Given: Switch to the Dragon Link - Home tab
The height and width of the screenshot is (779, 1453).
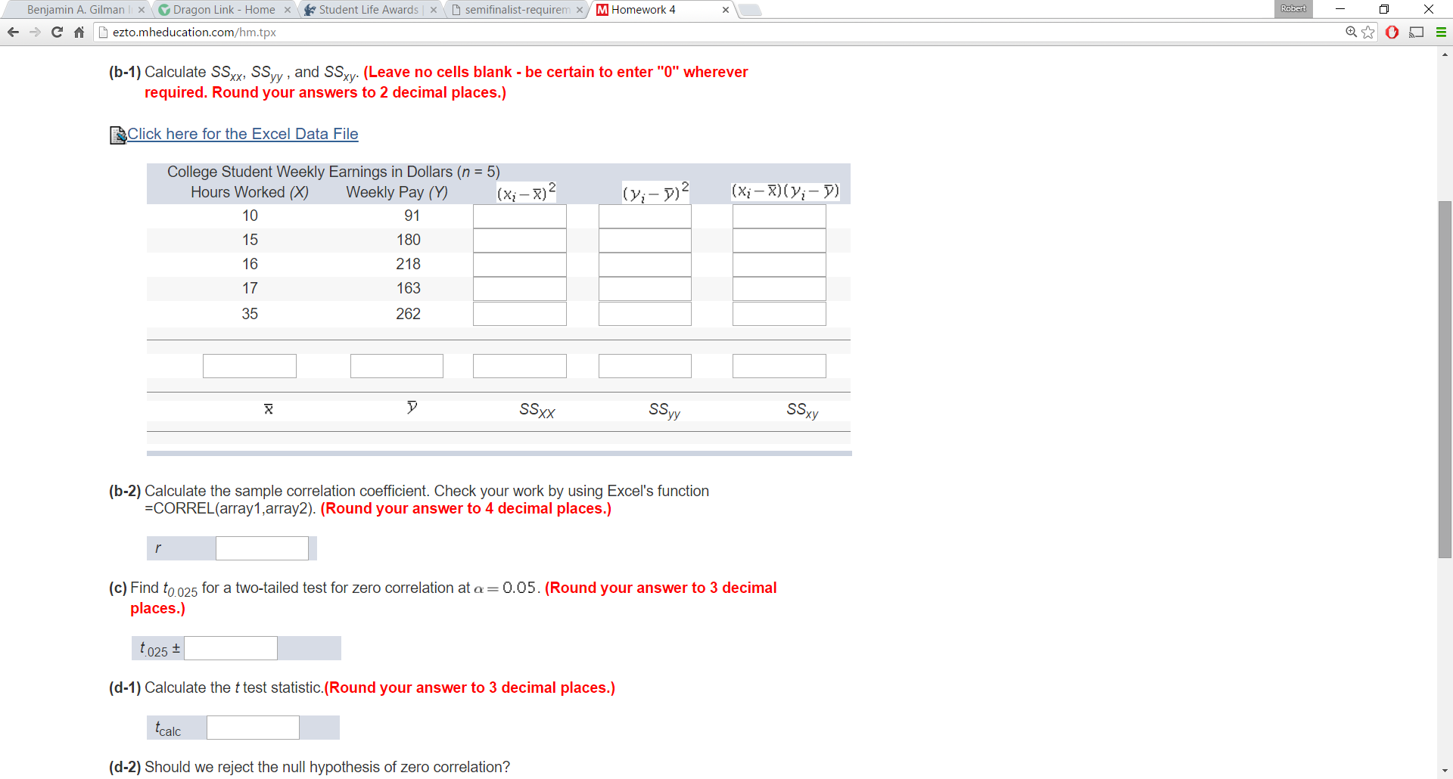Looking at the screenshot, I should click(x=219, y=10).
